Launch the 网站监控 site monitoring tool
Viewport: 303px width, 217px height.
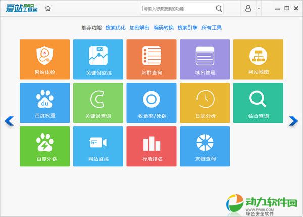pos(98,146)
